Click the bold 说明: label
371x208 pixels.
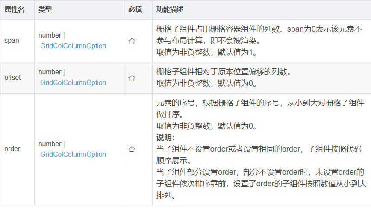[x=166, y=138]
